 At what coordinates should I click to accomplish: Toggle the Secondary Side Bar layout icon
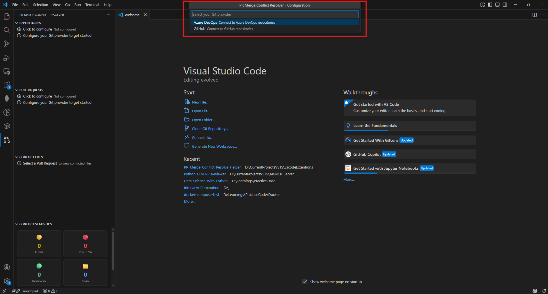click(x=505, y=5)
